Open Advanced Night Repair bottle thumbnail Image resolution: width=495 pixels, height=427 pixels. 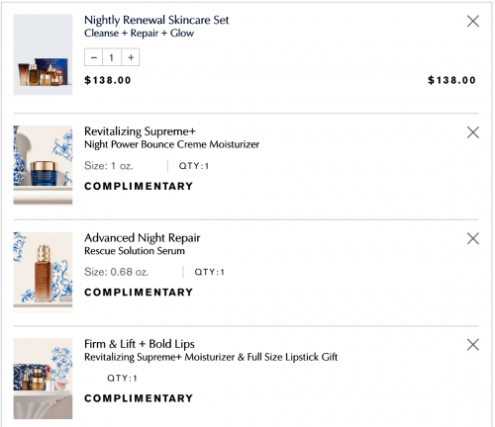point(43,272)
